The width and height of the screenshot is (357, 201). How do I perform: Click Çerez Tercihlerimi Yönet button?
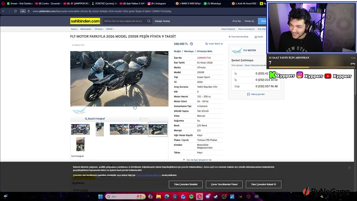[224, 184]
